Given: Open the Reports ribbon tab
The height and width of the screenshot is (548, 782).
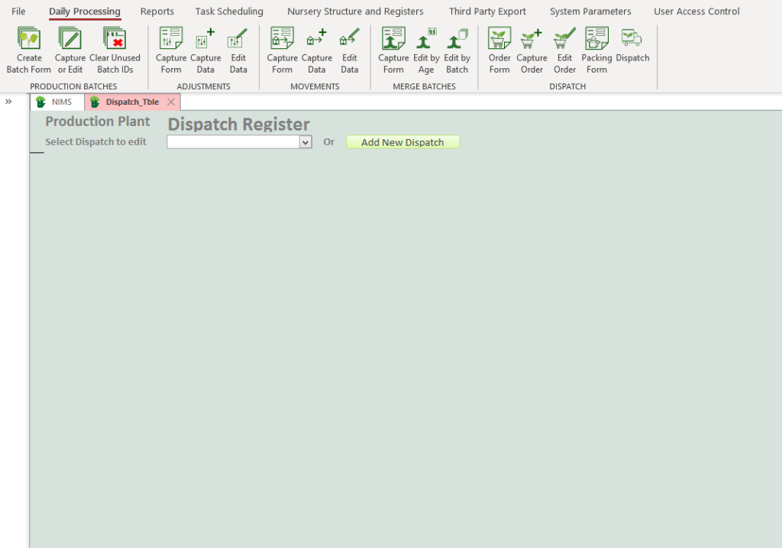Looking at the screenshot, I should (x=157, y=11).
